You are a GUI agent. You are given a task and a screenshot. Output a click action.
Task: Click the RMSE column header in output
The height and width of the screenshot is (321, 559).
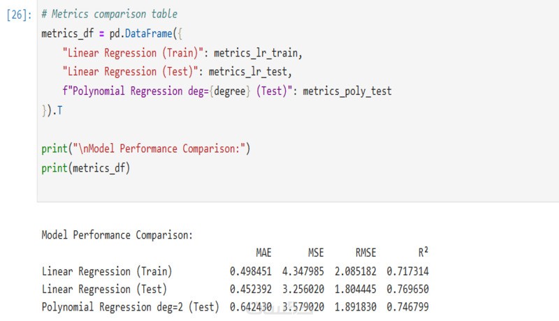[365, 253]
